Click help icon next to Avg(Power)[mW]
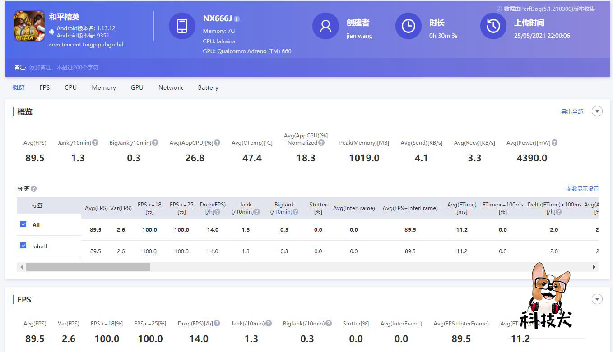This screenshot has width=613, height=352. click(554, 142)
